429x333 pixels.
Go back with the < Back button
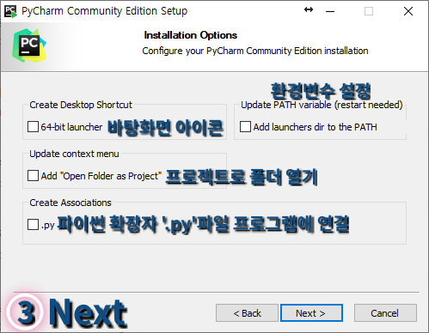[247, 313]
